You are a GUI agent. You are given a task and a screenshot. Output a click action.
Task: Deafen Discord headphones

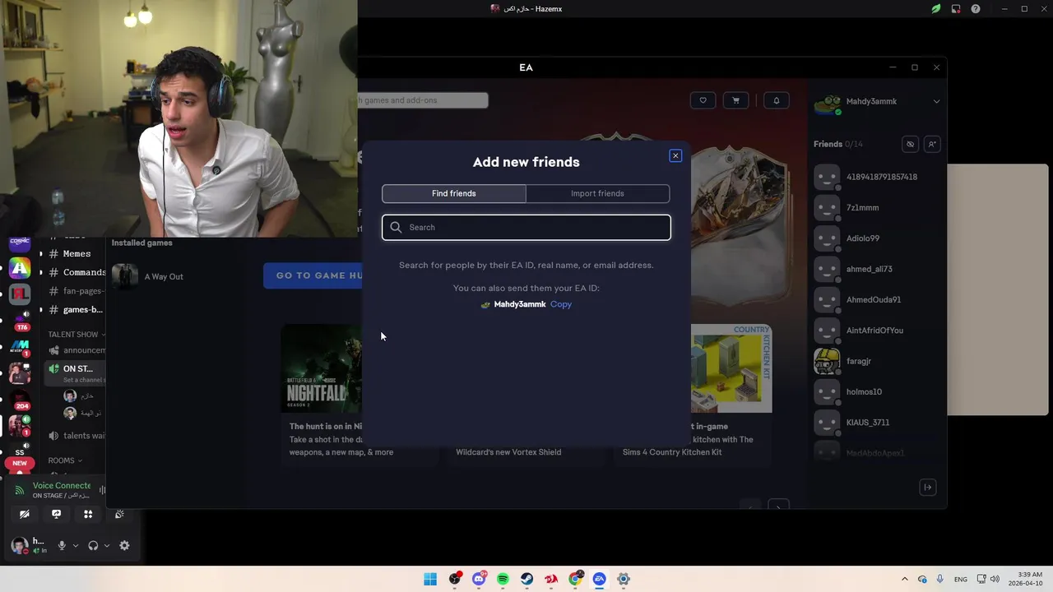pos(93,545)
